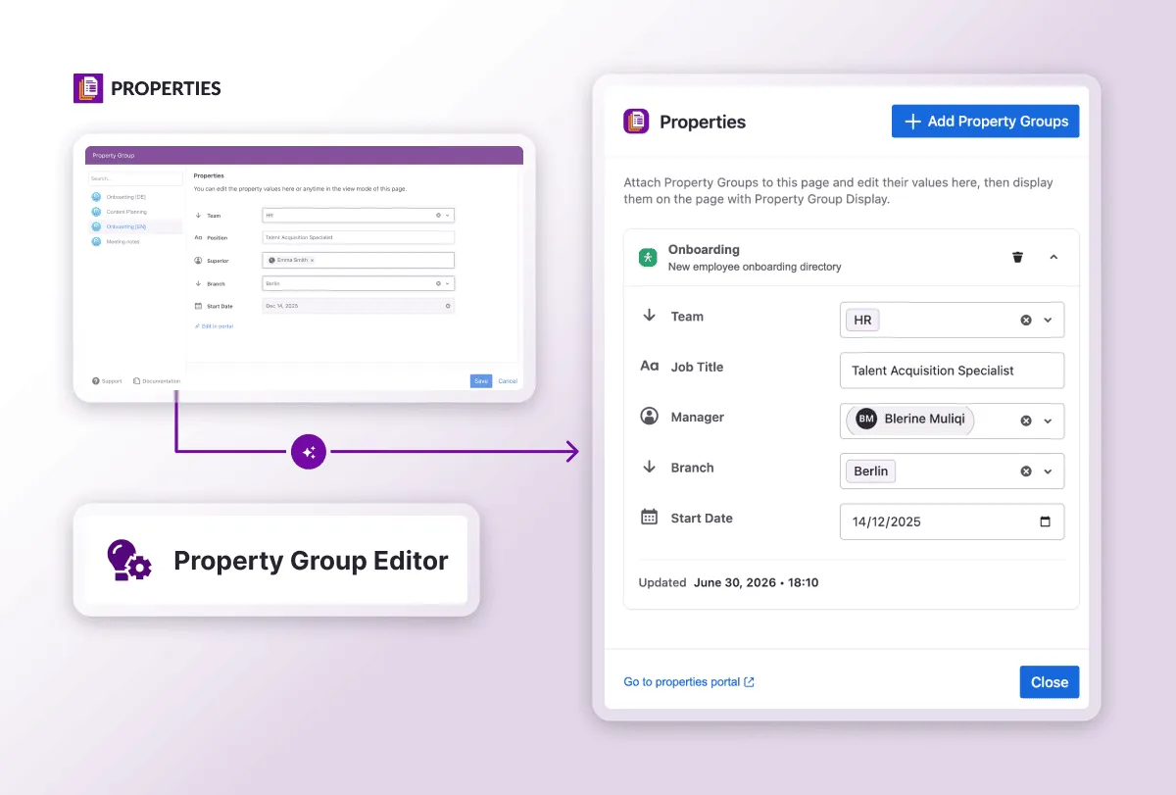Viewport: 1176px width, 795px height.
Task: Click the Add Property Groups button
Action: (x=985, y=122)
